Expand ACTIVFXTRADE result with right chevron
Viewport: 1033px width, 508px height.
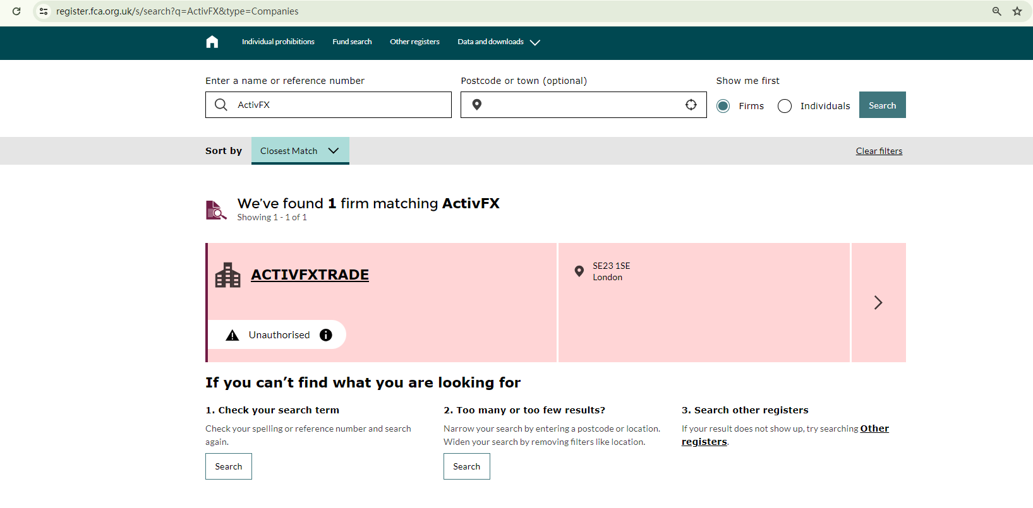tap(878, 303)
